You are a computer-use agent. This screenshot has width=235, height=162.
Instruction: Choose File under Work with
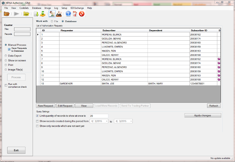pyautogui.click(x=52, y=21)
